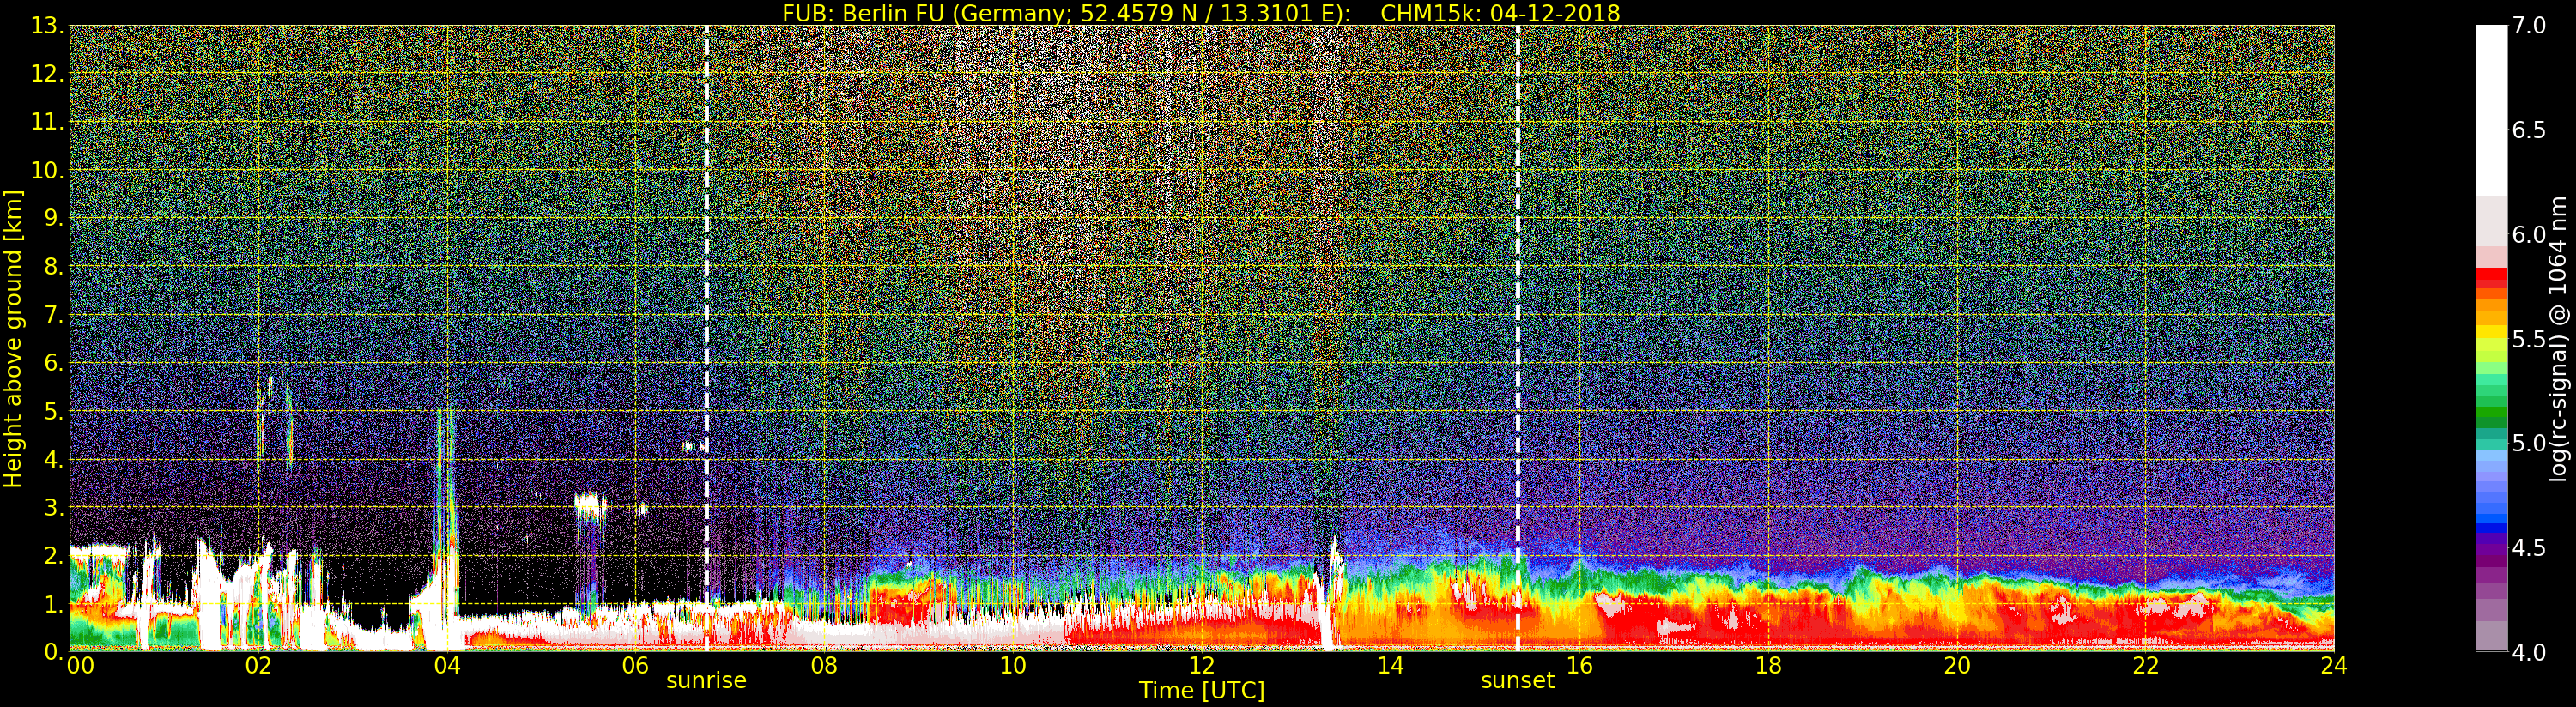Select the '12.' height axis tick label
Viewport: 2576px width, 707px height.
click(x=47, y=74)
